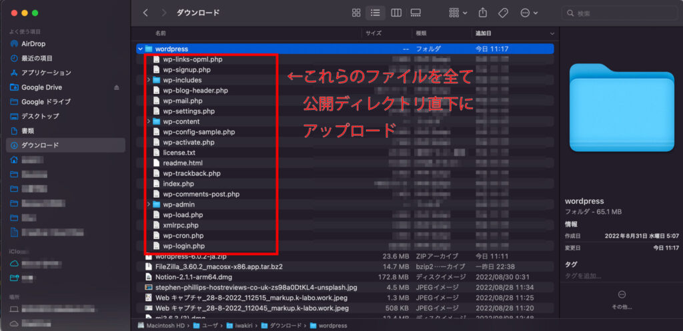Click the back navigation arrow
This screenshot has width=683, height=331.
(x=146, y=13)
